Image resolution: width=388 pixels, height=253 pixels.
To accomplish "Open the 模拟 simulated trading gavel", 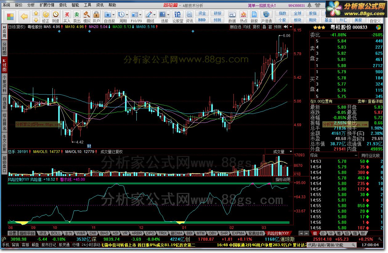I will click(x=87, y=14).
